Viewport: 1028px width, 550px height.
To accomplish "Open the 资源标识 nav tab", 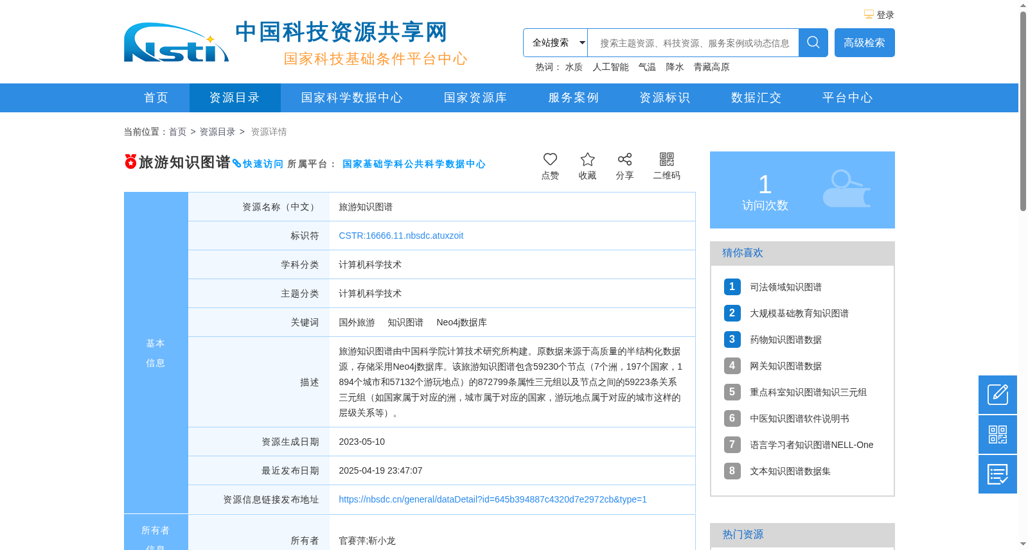I will tap(664, 98).
